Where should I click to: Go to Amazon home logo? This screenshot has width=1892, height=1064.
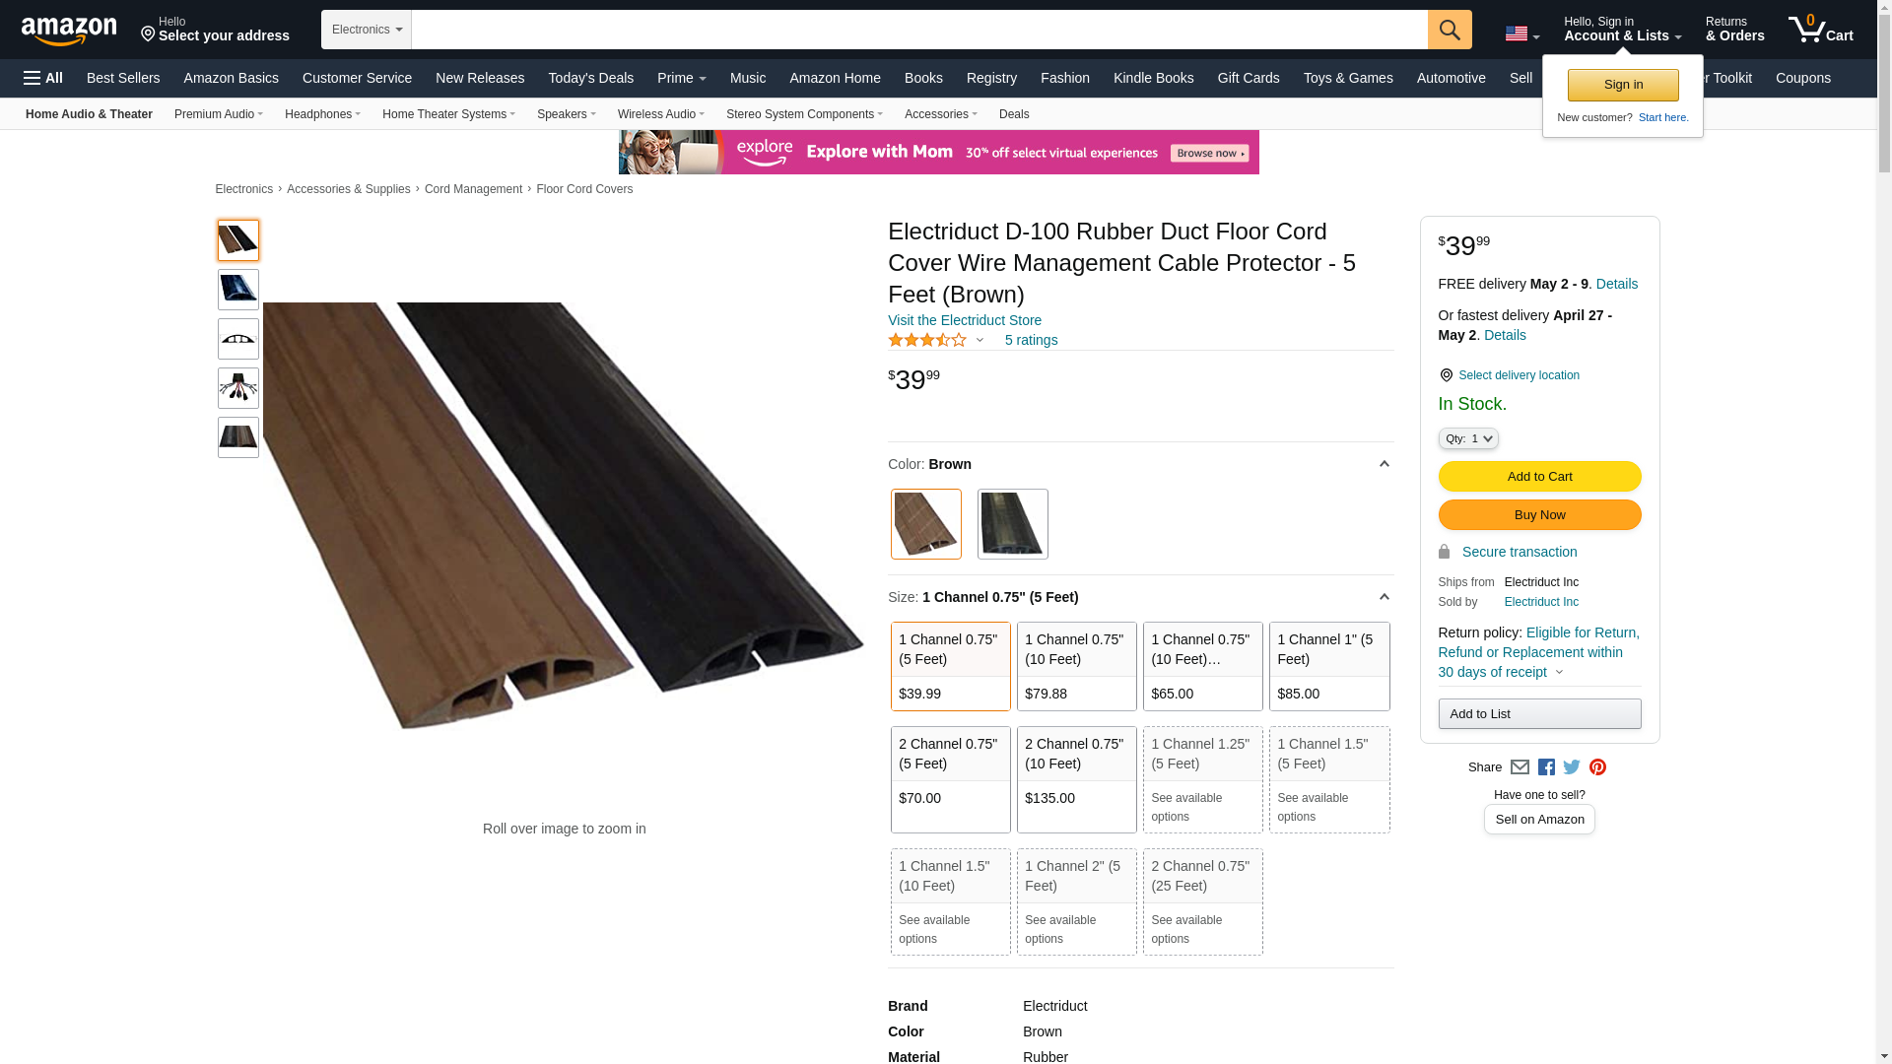[69, 31]
